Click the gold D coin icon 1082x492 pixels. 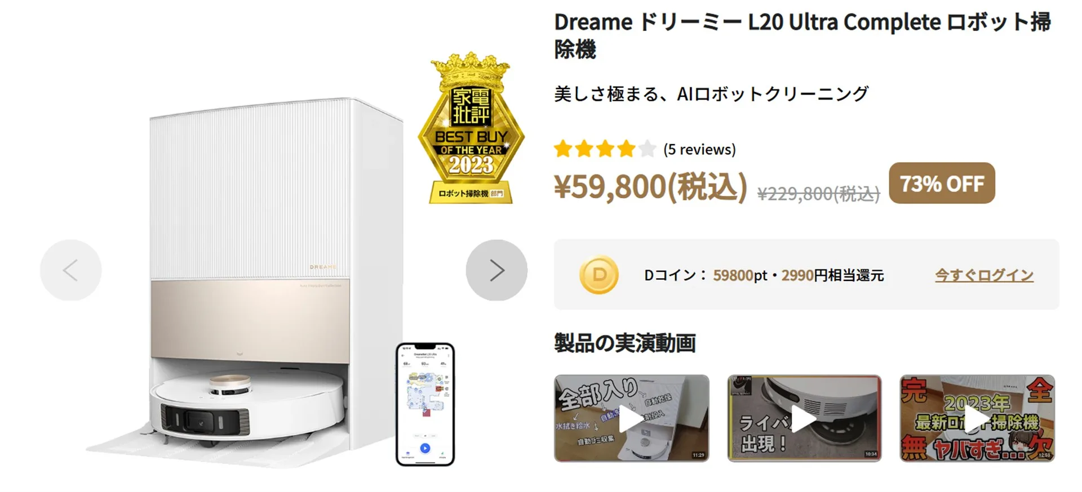tap(599, 275)
